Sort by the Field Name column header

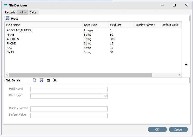(44, 25)
